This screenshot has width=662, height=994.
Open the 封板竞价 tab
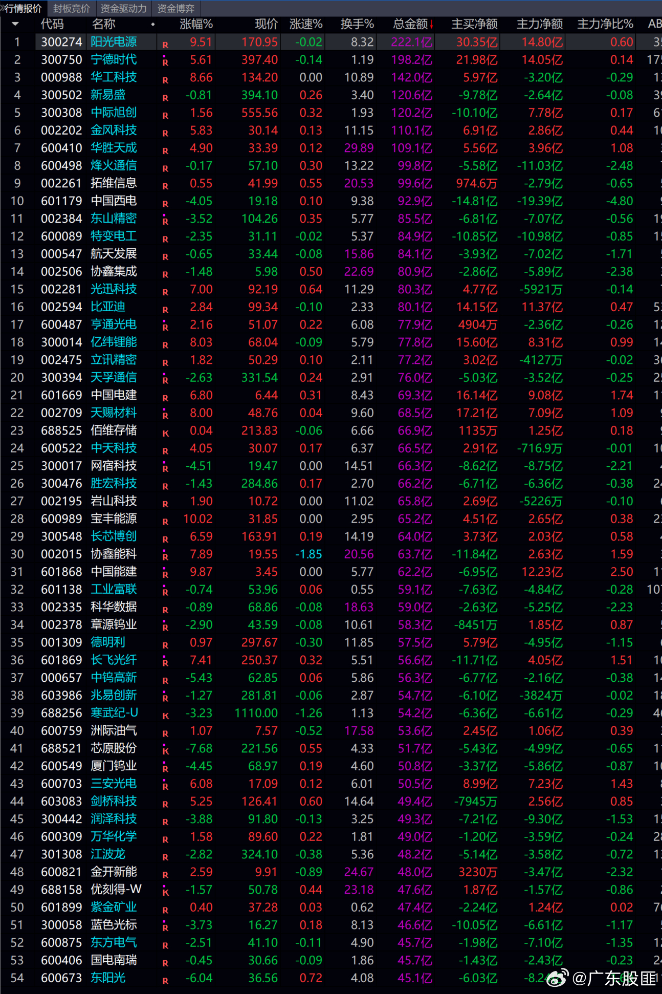coord(72,9)
